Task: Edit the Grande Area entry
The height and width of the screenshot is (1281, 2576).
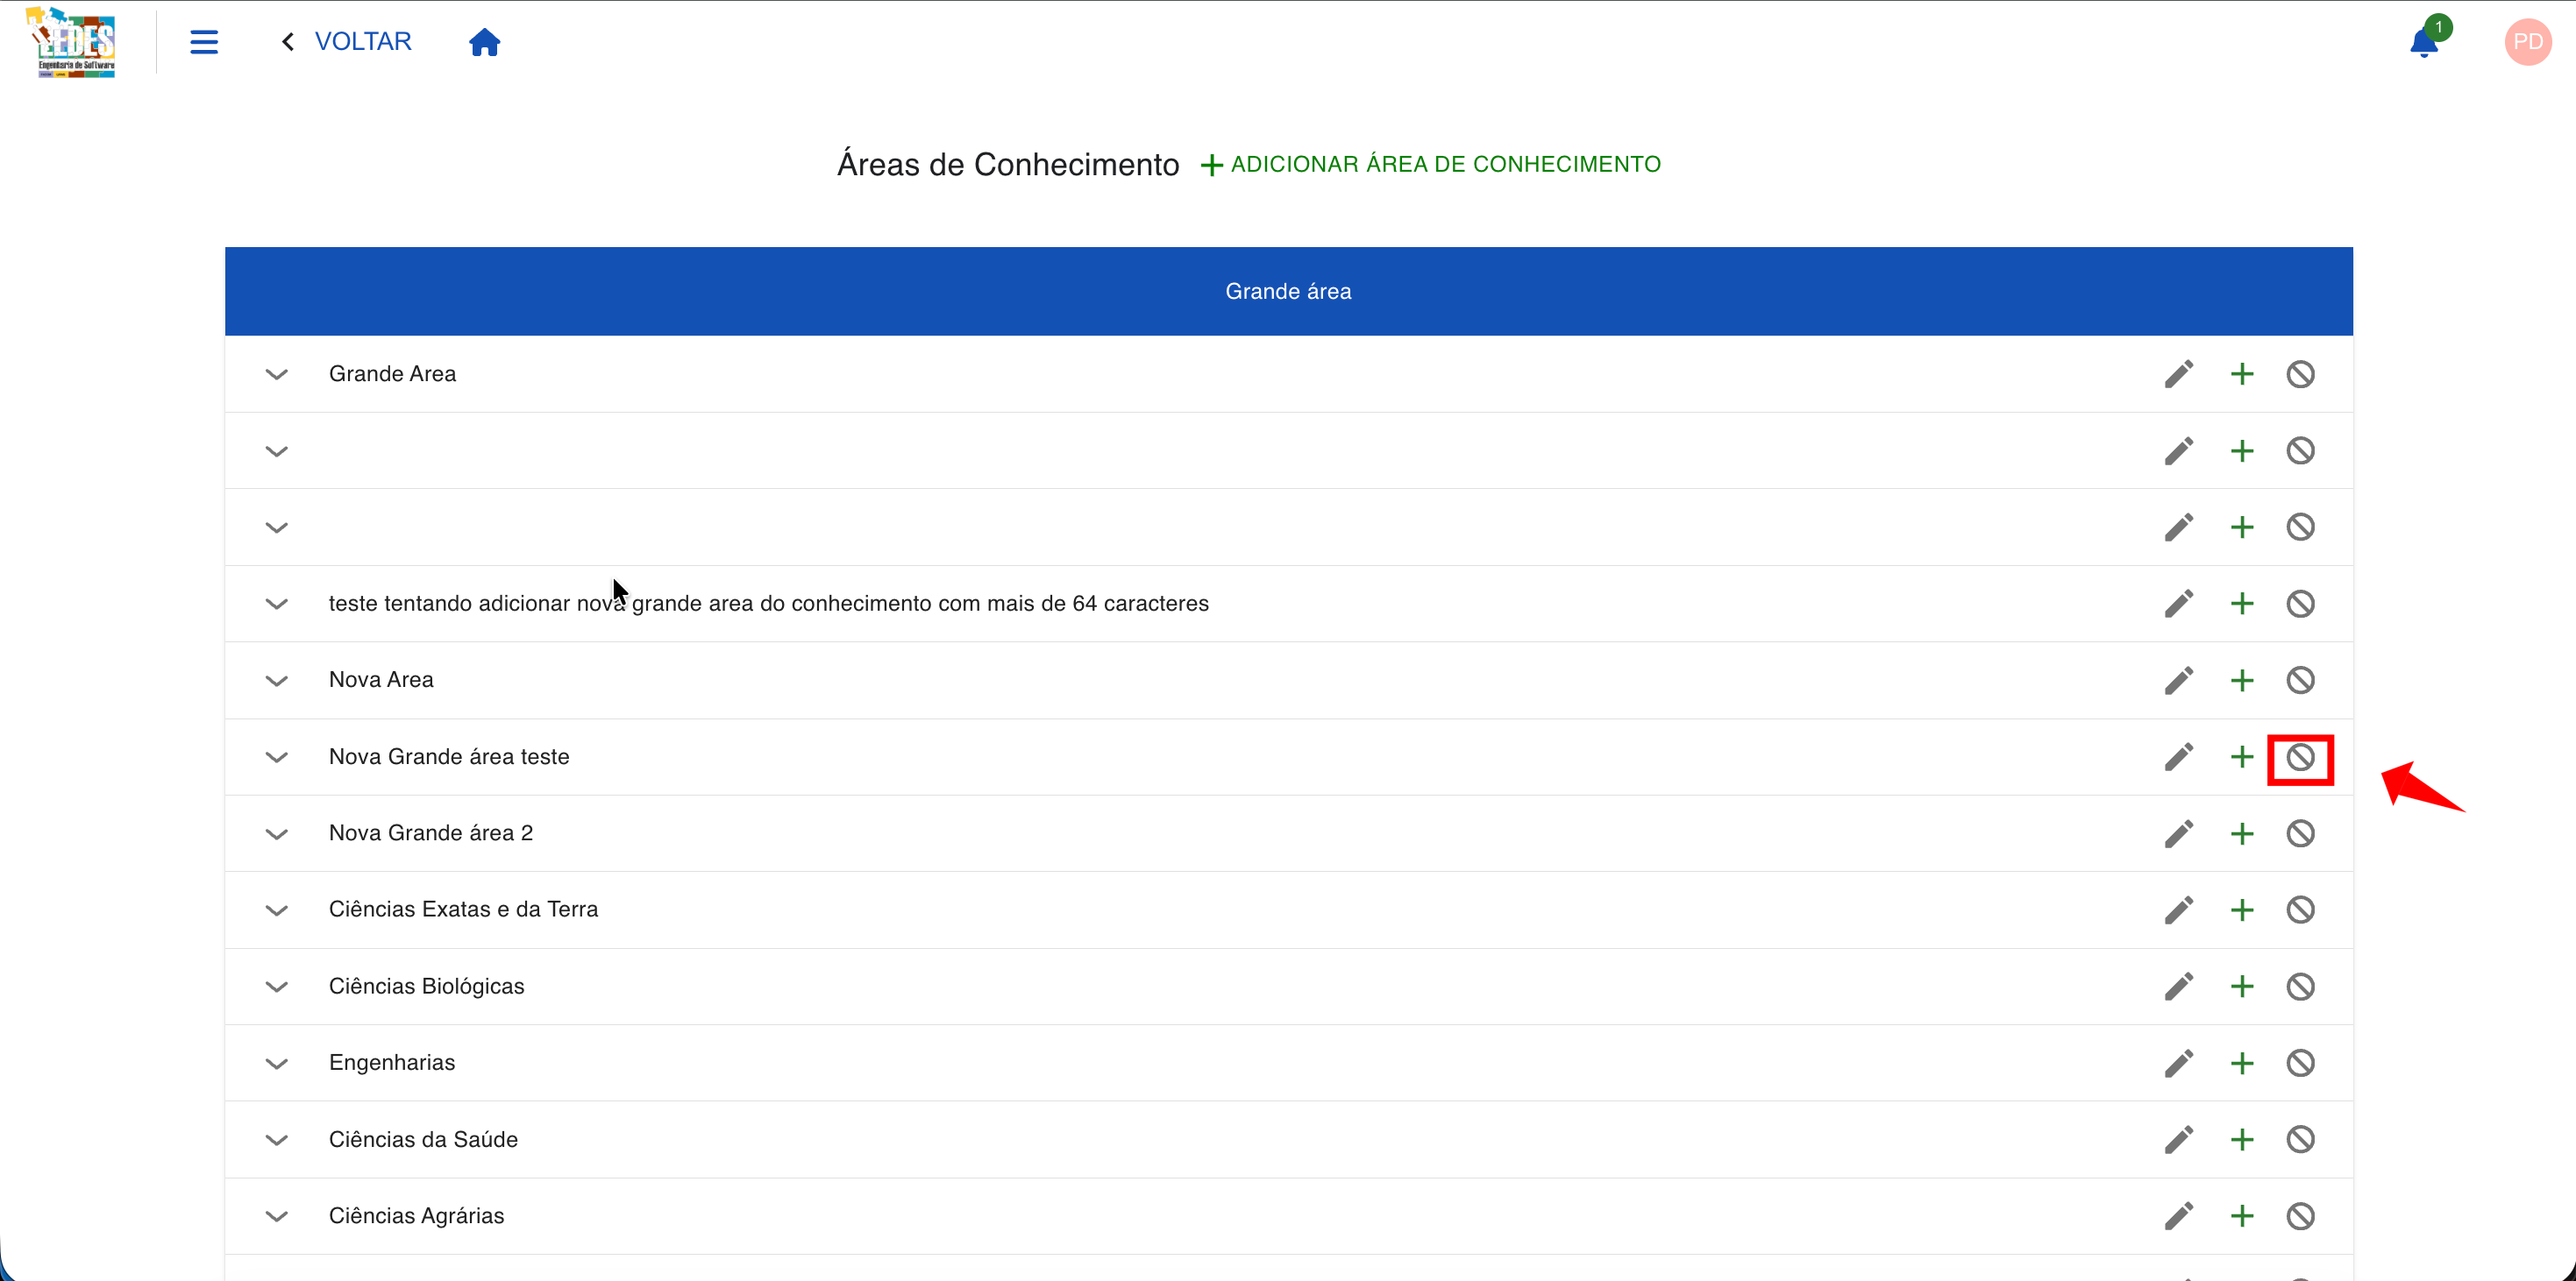Action: [2180, 374]
